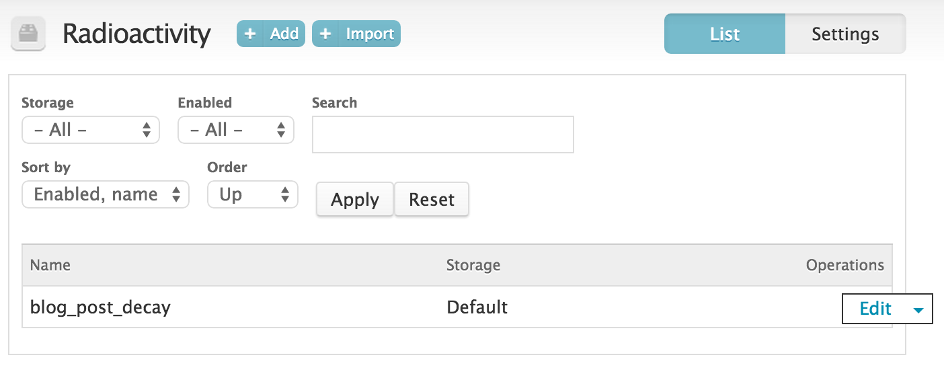Open the Enabled filter dropdown
This screenshot has width=944, height=378.
pos(236,130)
